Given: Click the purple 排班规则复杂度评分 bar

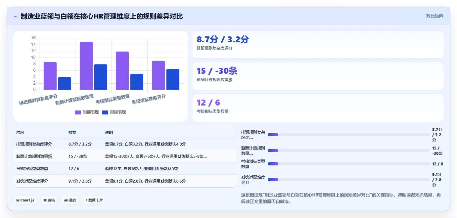Looking at the screenshot, I should point(50,76).
